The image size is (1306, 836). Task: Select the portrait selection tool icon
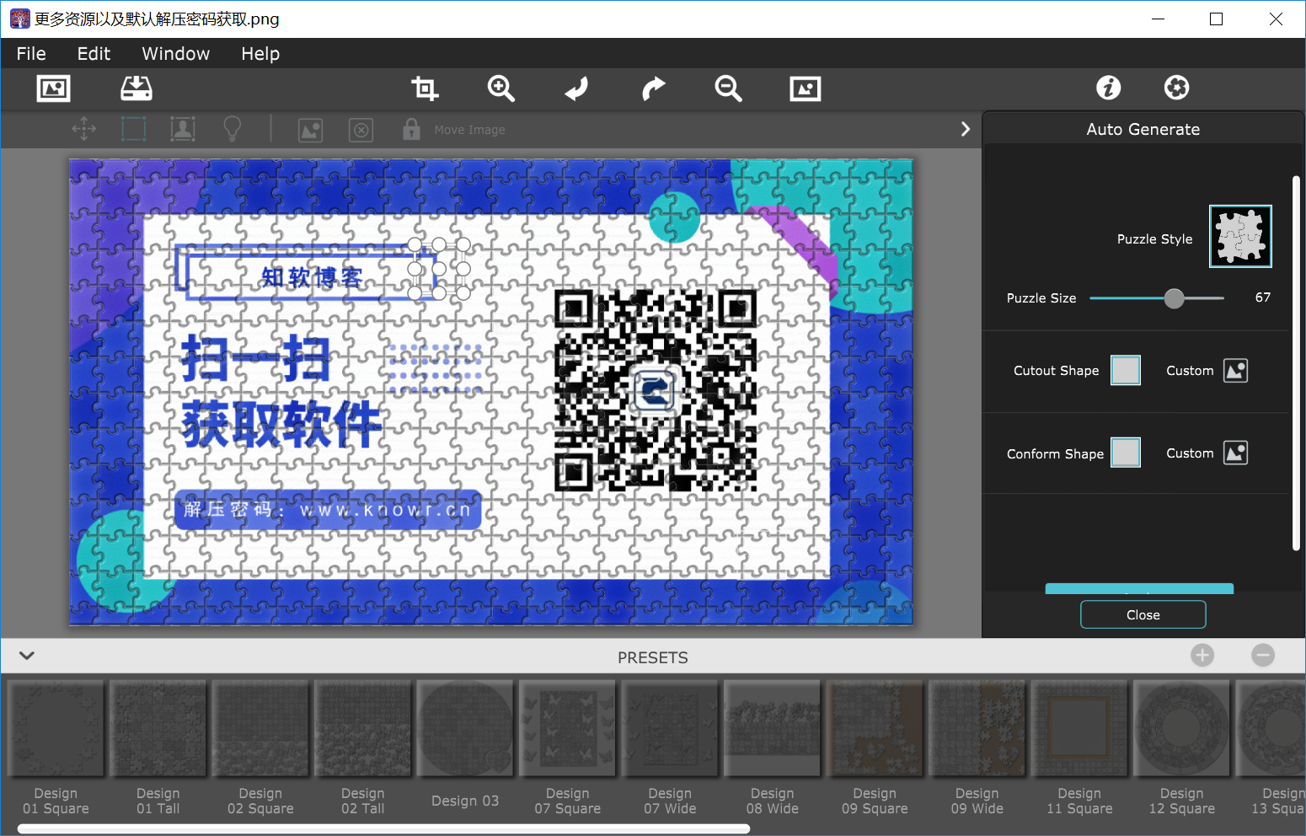(183, 129)
